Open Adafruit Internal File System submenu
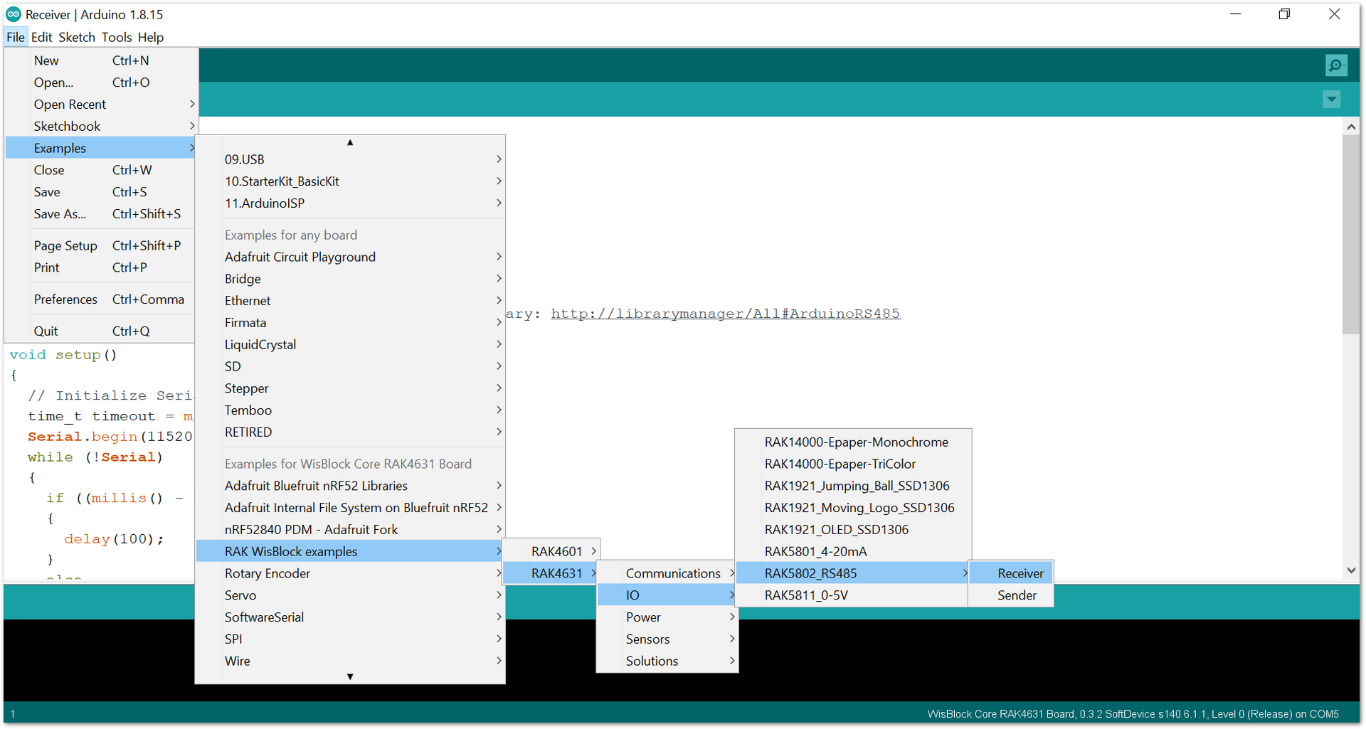 click(350, 508)
